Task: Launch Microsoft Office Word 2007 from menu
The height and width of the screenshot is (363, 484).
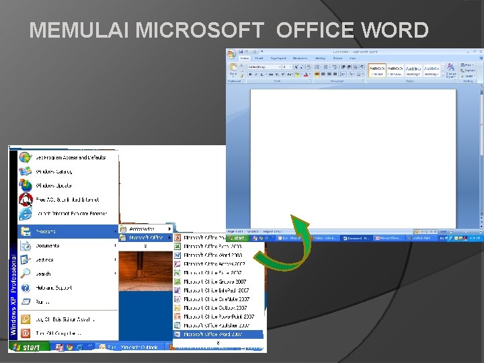Action: [x=218, y=334]
